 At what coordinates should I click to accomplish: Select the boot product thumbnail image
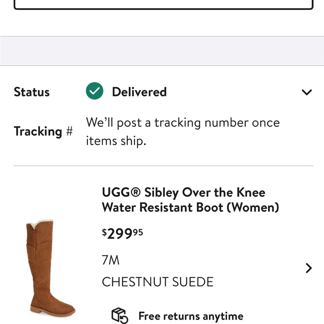point(49,269)
